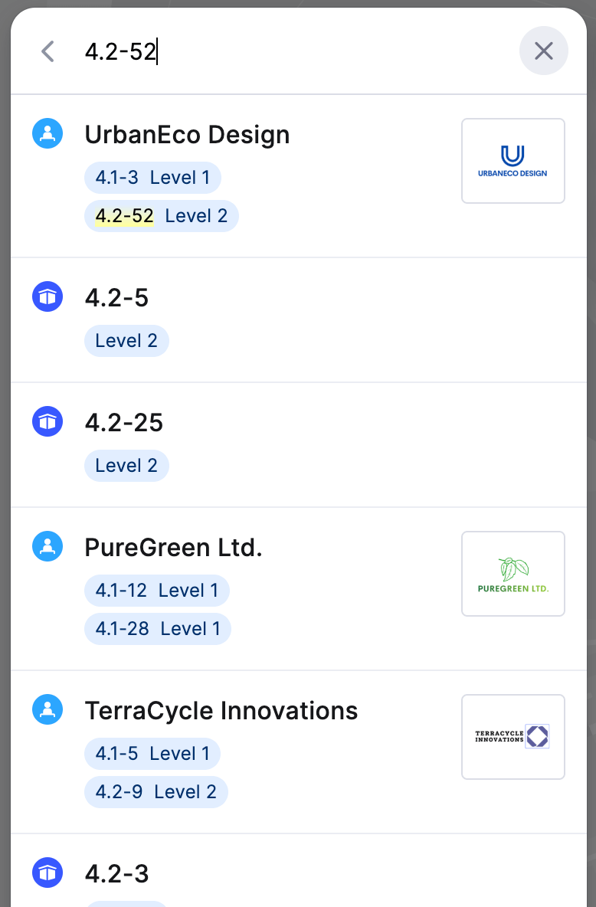Image resolution: width=596 pixels, height=907 pixels.
Task: Select the 4.1-3 Level 1 booth tag
Action: tap(152, 178)
